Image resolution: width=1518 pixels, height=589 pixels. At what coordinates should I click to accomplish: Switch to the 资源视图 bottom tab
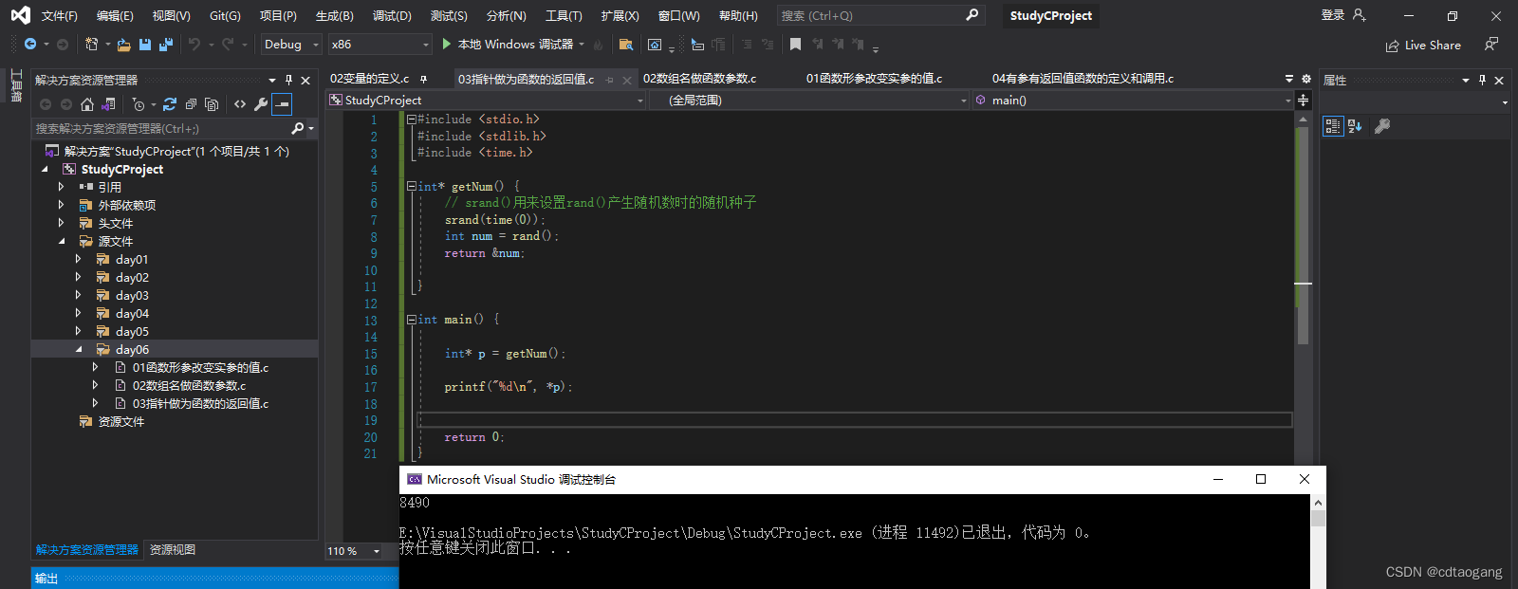point(173,550)
